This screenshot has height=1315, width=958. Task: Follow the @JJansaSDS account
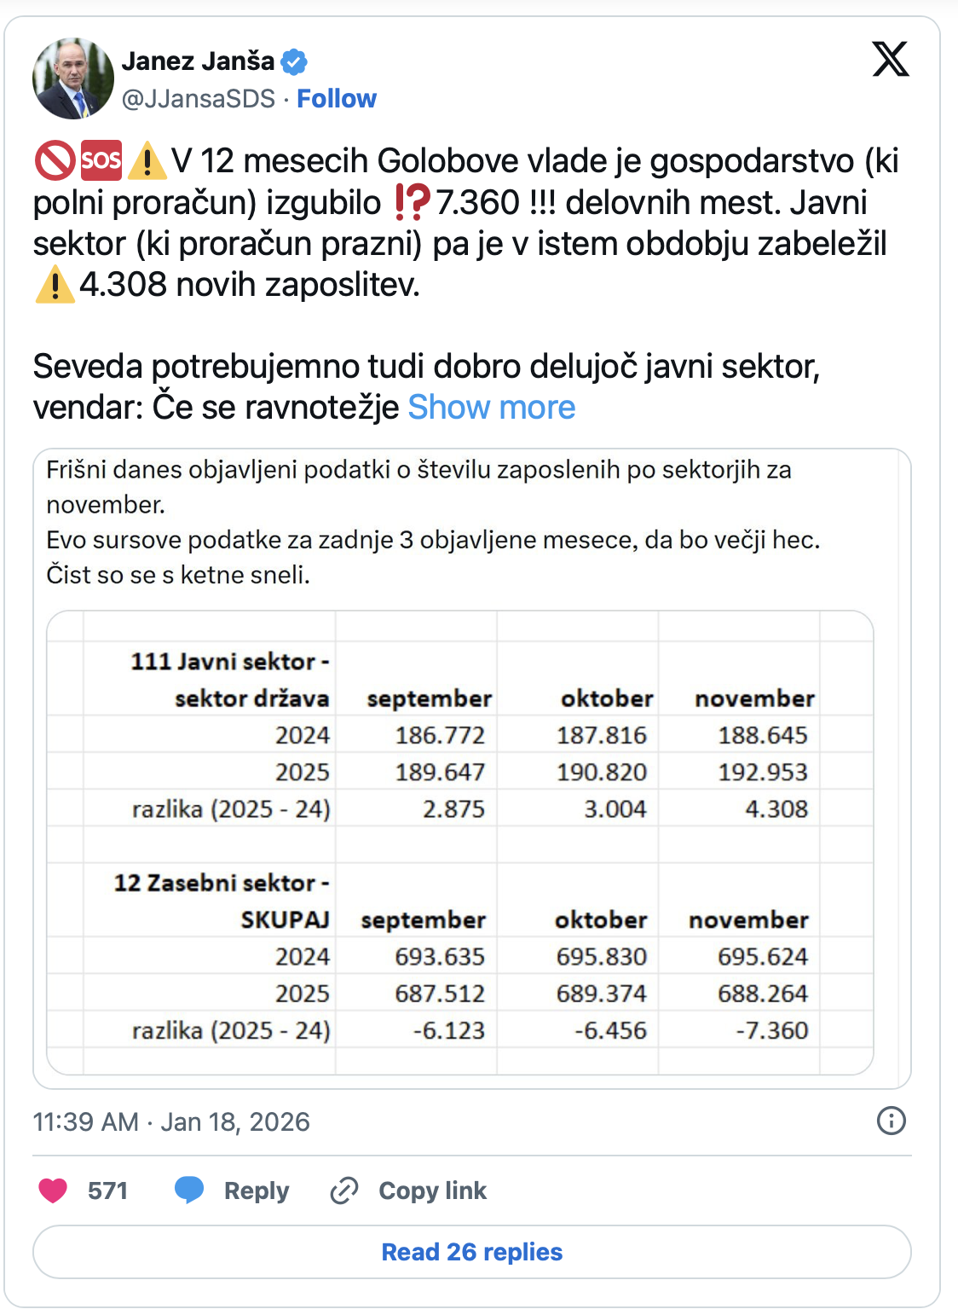(x=336, y=99)
